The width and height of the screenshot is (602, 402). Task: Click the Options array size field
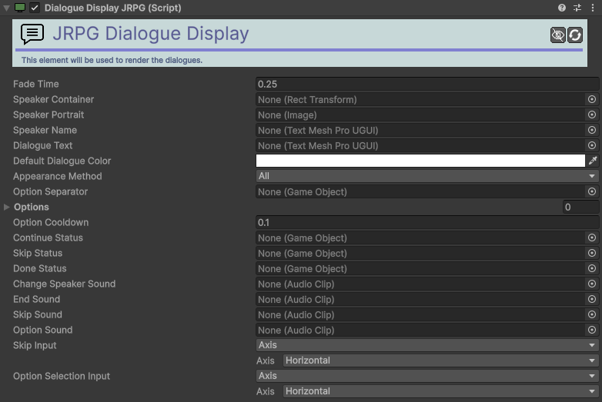coord(581,207)
